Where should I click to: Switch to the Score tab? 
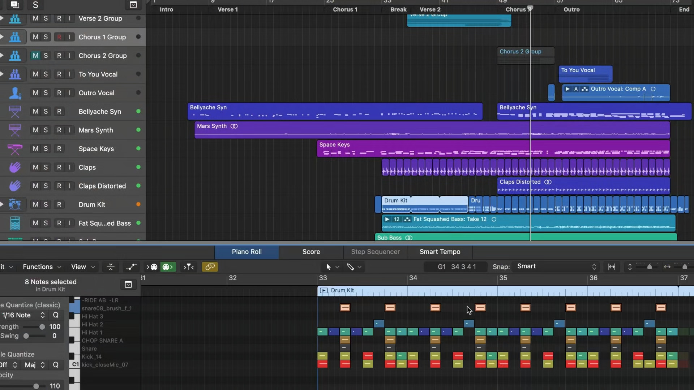[x=310, y=252]
